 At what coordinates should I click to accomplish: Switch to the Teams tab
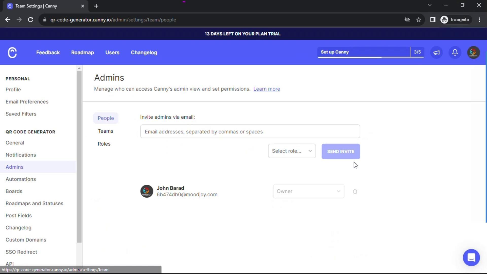[x=105, y=131]
